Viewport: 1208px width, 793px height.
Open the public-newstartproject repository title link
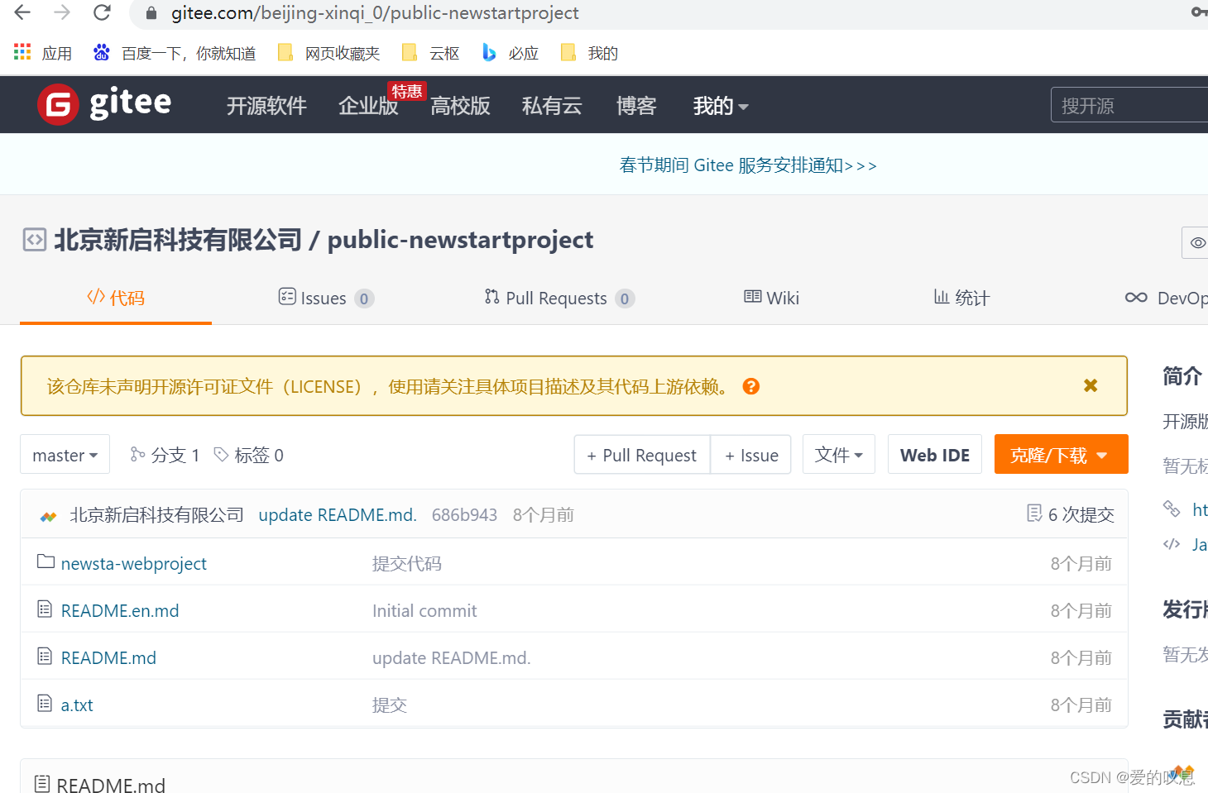click(x=460, y=240)
